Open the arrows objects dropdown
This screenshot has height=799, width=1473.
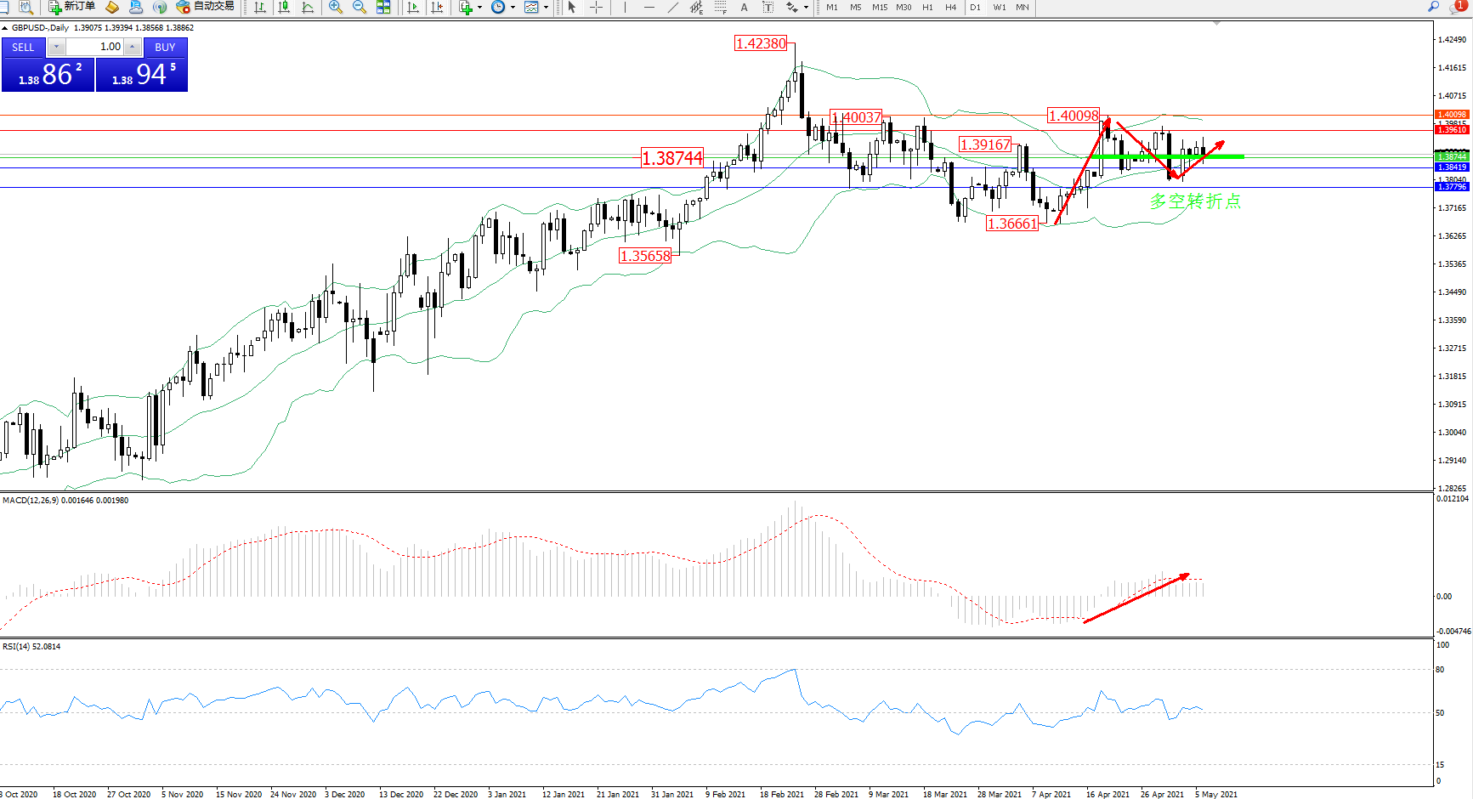point(806,7)
